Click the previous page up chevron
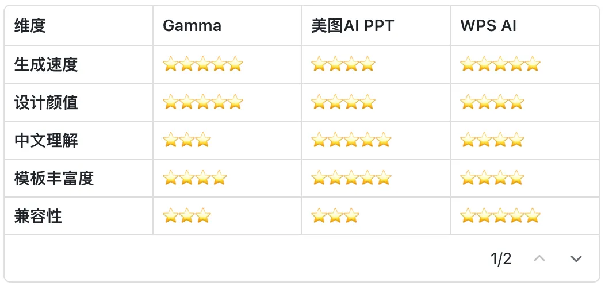The width and height of the screenshot is (605, 286). (x=539, y=259)
